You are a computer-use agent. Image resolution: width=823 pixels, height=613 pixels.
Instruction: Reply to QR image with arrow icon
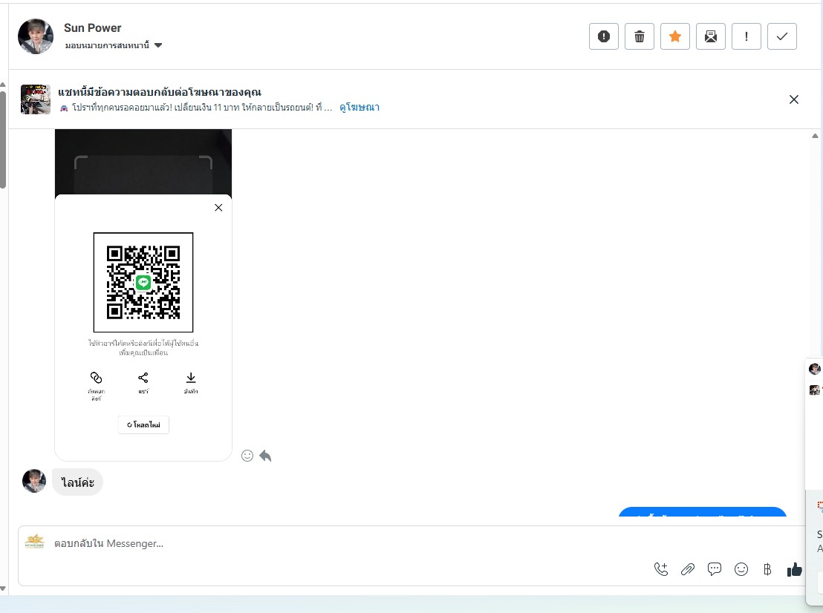tap(266, 456)
